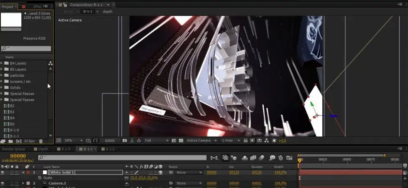The width and height of the screenshot is (408, 188).
Task: Switch to the Render Queue tab
Action: coord(13,149)
